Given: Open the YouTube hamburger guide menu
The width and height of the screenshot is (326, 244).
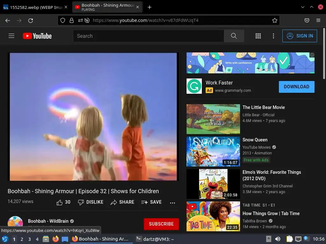Looking at the screenshot, I should 11,36.
